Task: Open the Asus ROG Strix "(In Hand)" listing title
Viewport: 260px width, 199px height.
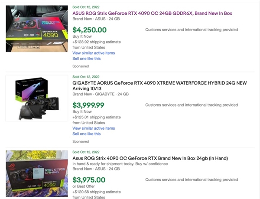Action: pos(150,158)
